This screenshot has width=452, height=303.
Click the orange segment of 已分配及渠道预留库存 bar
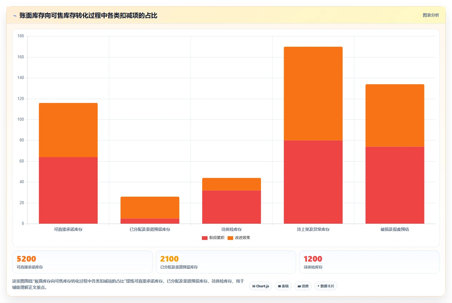(x=150, y=208)
